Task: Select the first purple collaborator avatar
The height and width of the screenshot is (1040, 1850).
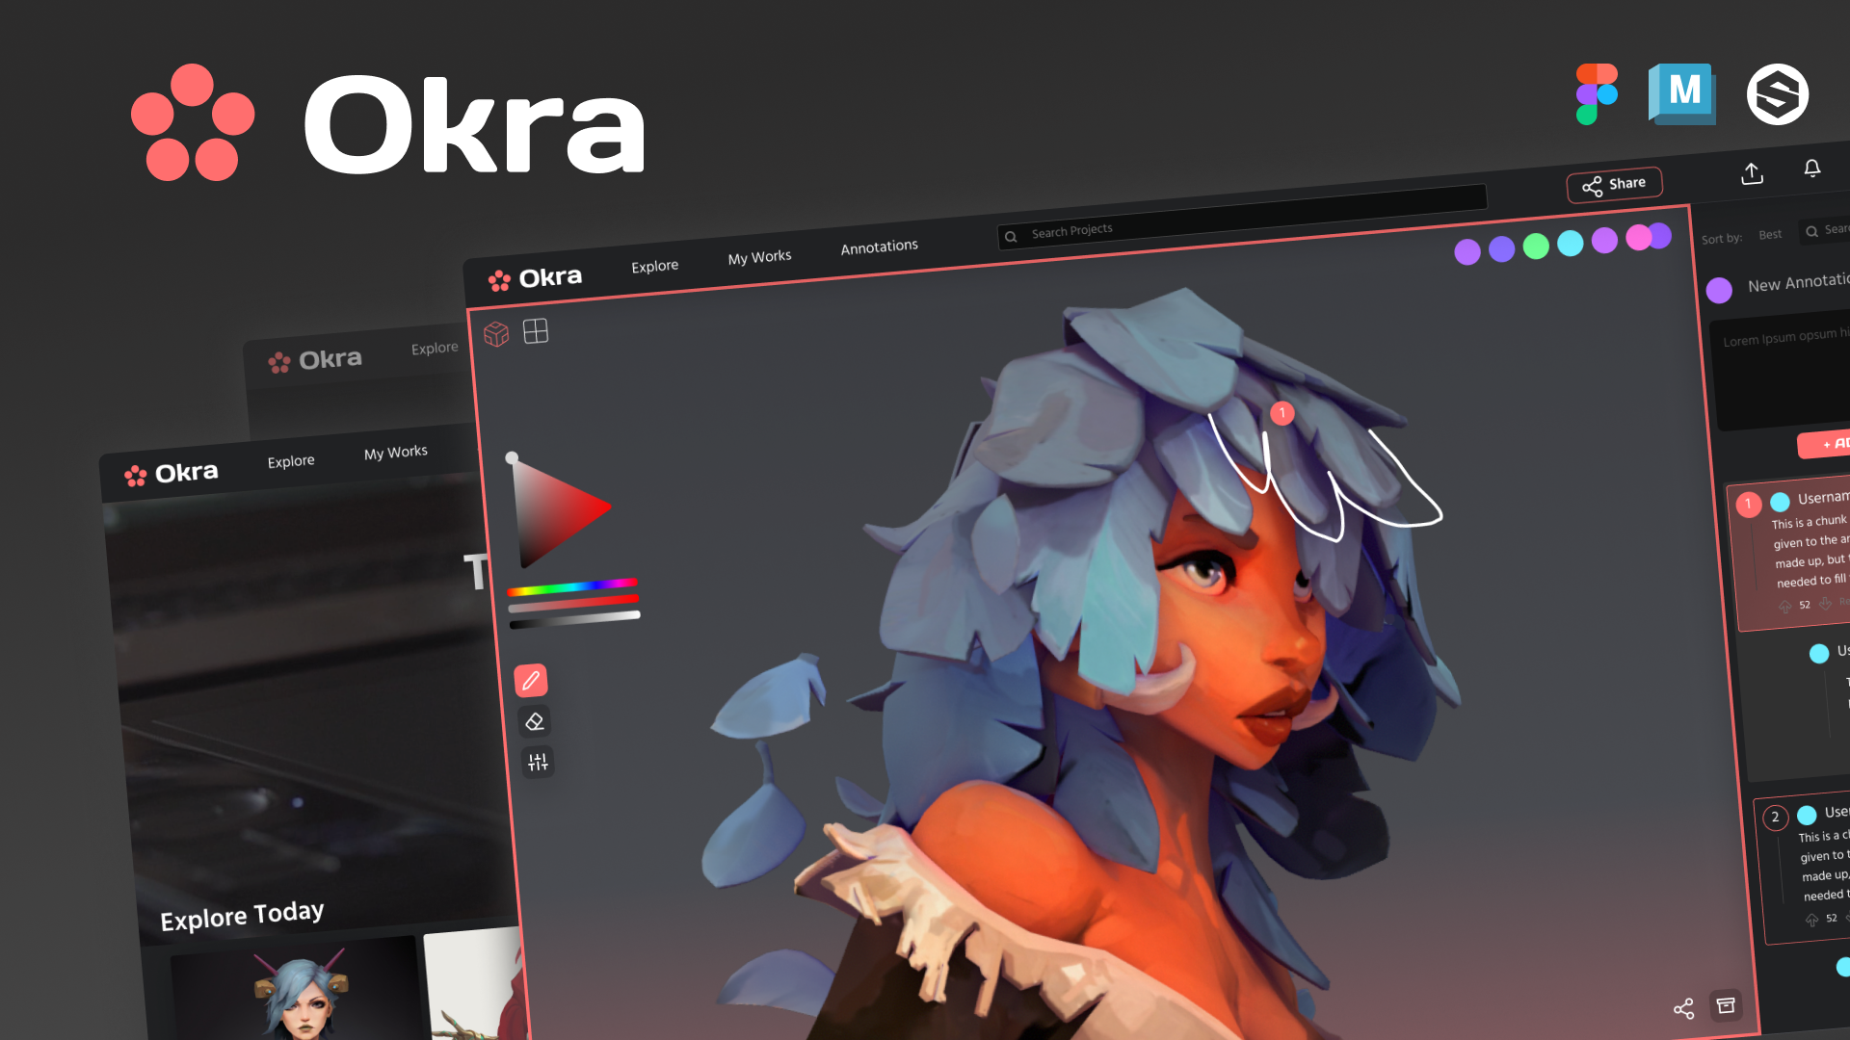Action: click(1467, 252)
